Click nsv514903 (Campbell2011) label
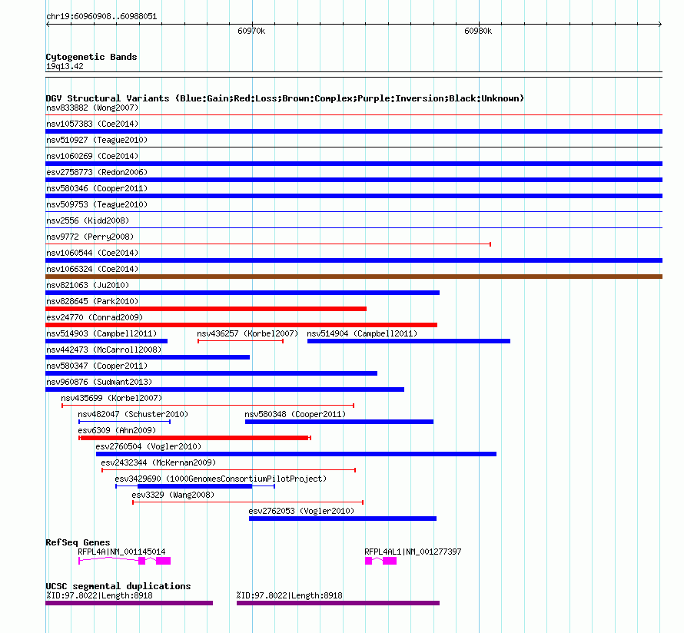This screenshot has width=684, height=633. coord(101,333)
